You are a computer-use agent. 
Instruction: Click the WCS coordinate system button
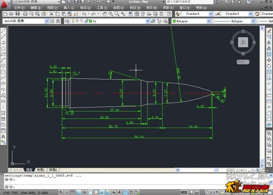click(243, 62)
